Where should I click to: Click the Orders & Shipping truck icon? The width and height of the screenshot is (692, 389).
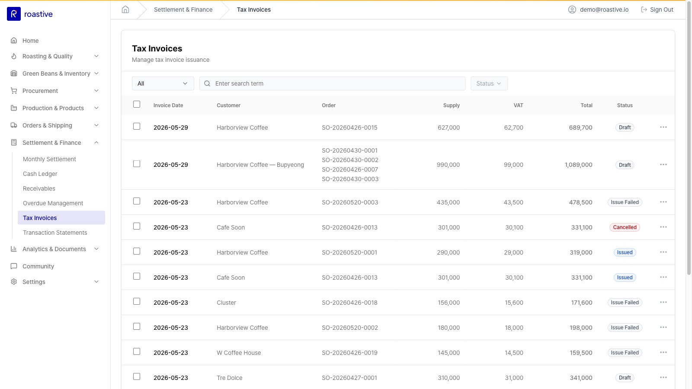click(x=14, y=125)
